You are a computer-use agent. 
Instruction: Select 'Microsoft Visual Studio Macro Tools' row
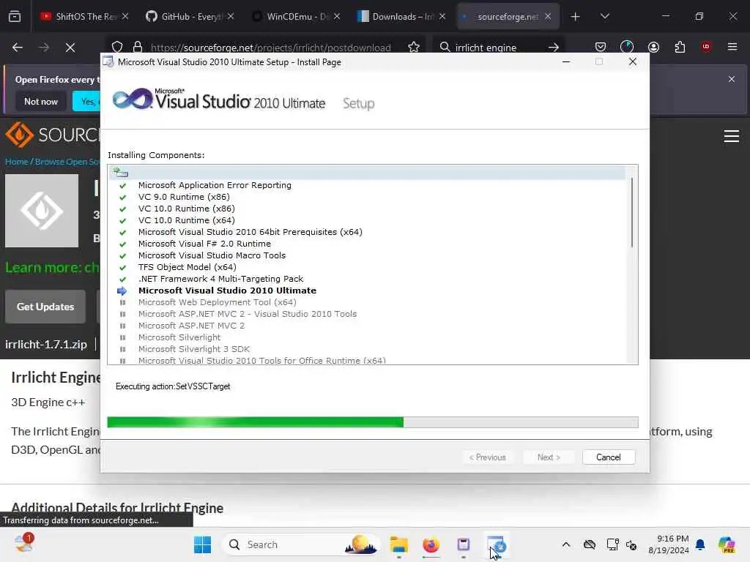[212, 255]
